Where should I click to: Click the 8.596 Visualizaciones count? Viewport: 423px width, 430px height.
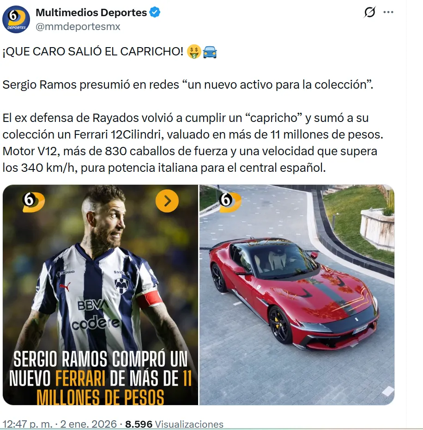175,424
